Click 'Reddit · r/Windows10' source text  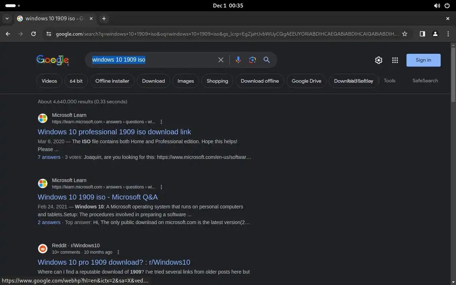tap(76, 245)
